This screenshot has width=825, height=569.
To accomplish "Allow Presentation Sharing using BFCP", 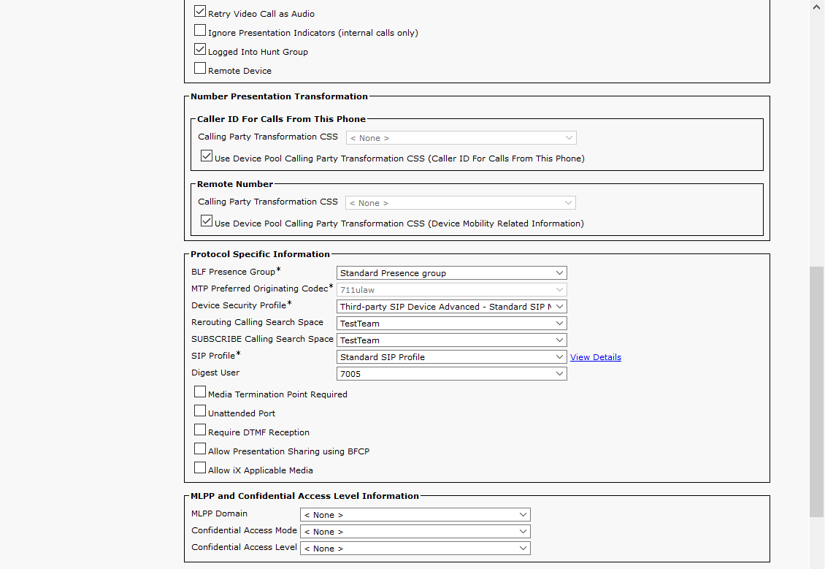I will pos(200,450).
